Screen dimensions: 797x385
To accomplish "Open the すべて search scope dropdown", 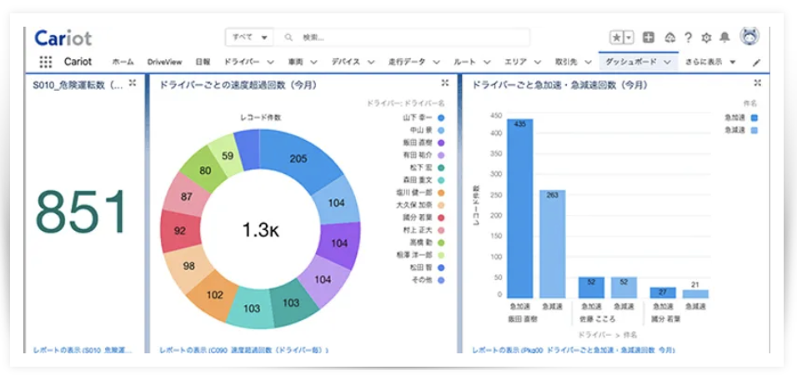I will (251, 37).
